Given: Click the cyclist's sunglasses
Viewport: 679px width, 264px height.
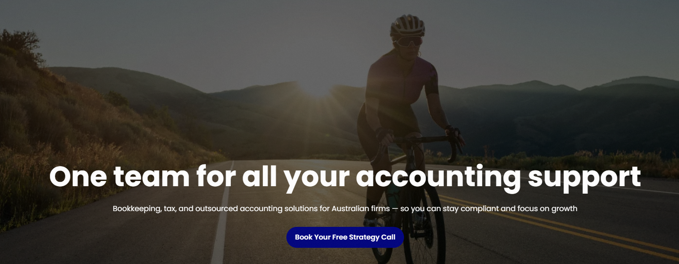Looking at the screenshot, I should pyautogui.click(x=408, y=42).
